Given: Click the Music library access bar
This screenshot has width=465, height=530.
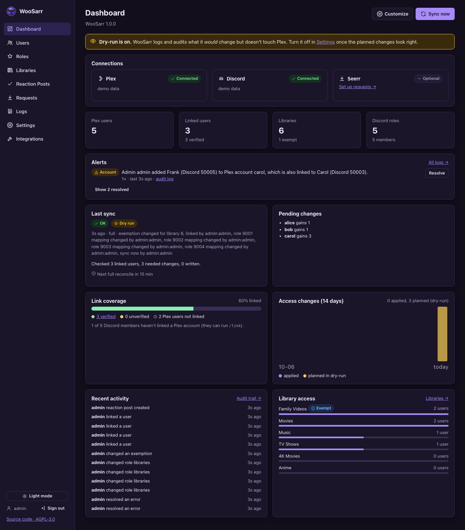Looking at the screenshot, I should (364, 438).
